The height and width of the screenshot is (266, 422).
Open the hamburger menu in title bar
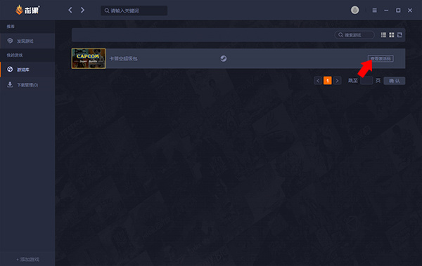tap(374, 11)
